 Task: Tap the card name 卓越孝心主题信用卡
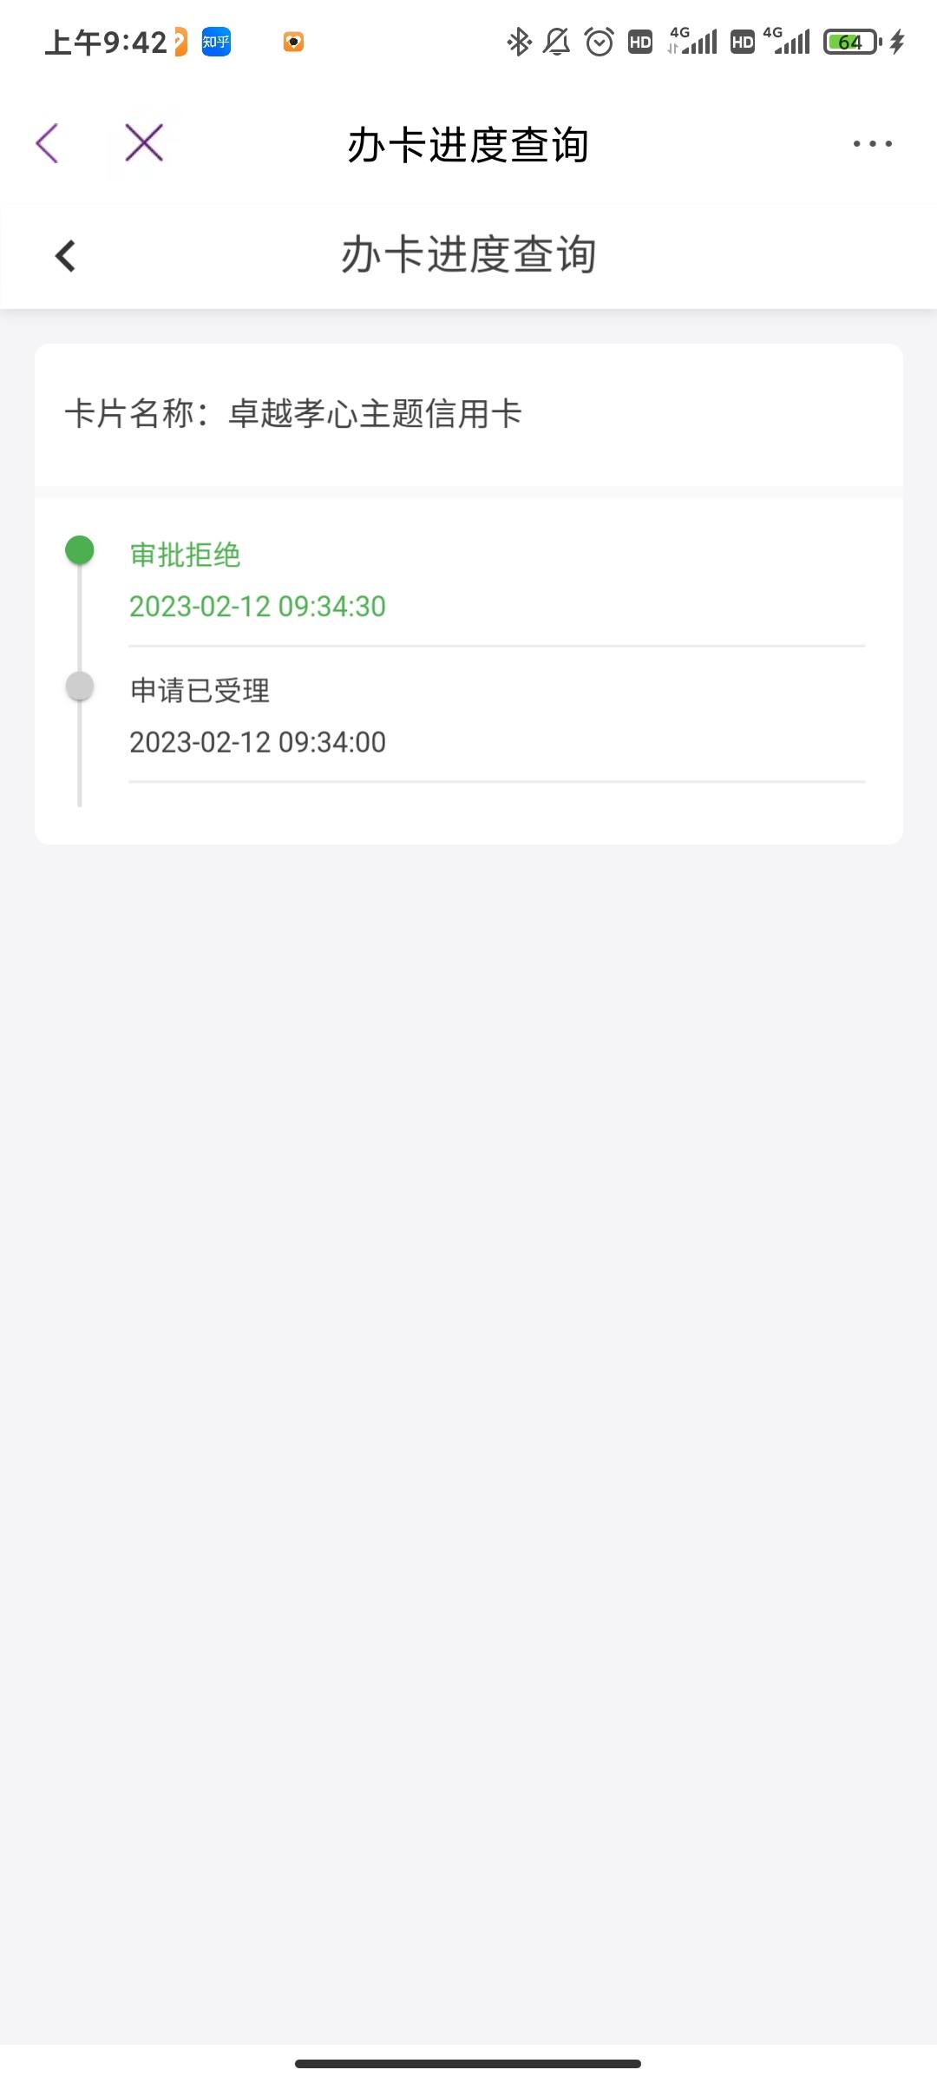point(375,413)
